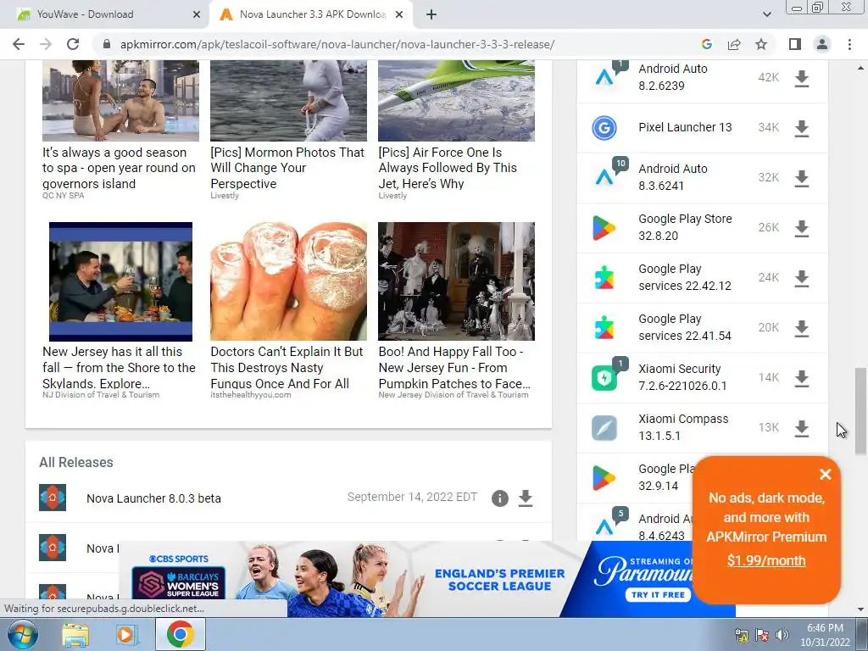Click the Xiaomi Security app icon
The height and width of the screenshot is (651, 868).
click(604, 378)
